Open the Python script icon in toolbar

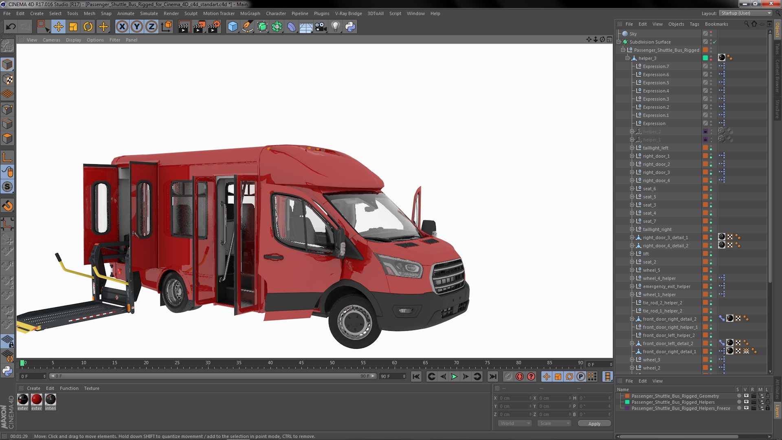(350, 27)
